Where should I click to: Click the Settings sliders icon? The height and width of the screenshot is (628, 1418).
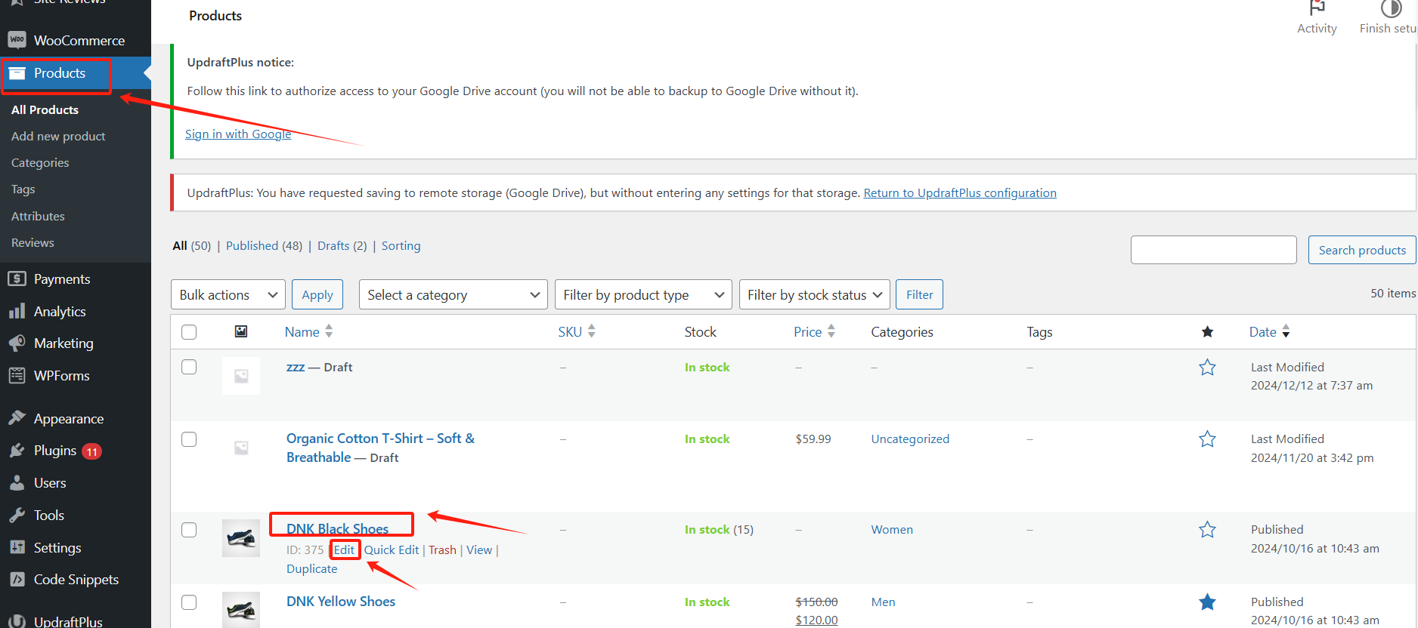click(17, 547)
